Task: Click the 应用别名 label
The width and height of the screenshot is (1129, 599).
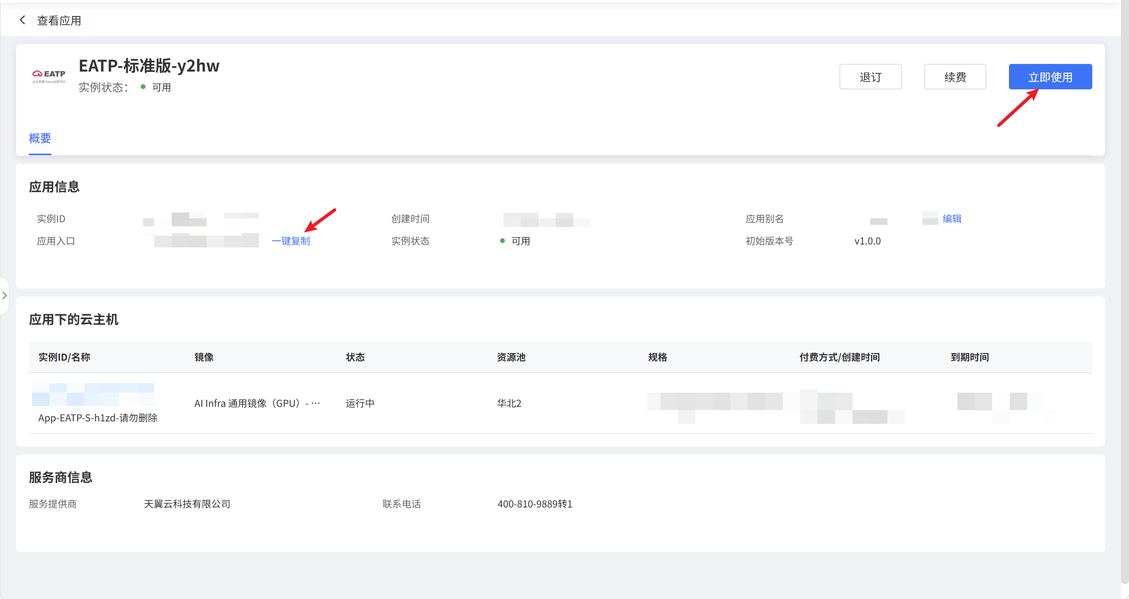Action: [764, 219]
